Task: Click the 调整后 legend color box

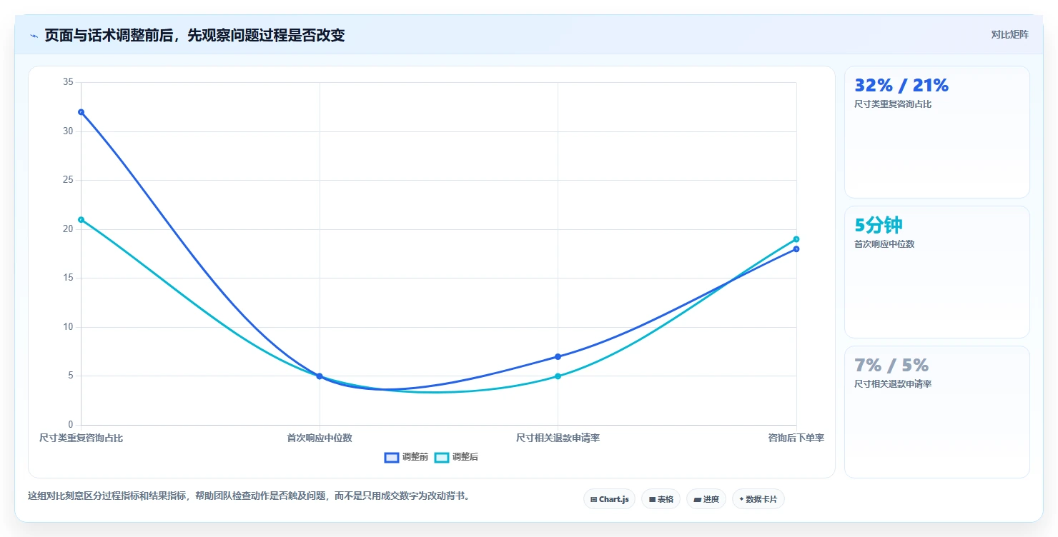Action: (442, 457)
